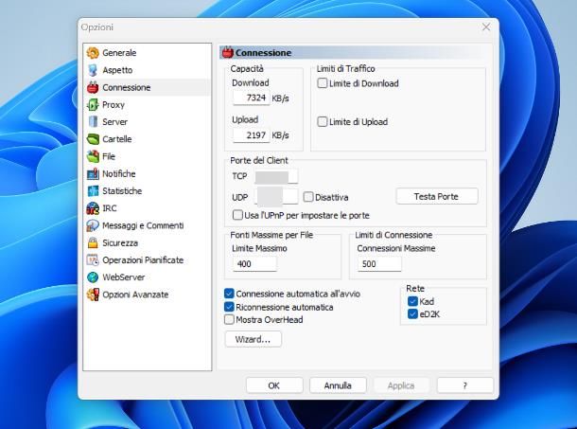The image size is (577, 429).
Task: Check the Mostra OverHead checkbox
Action: (x=229, y=319)
